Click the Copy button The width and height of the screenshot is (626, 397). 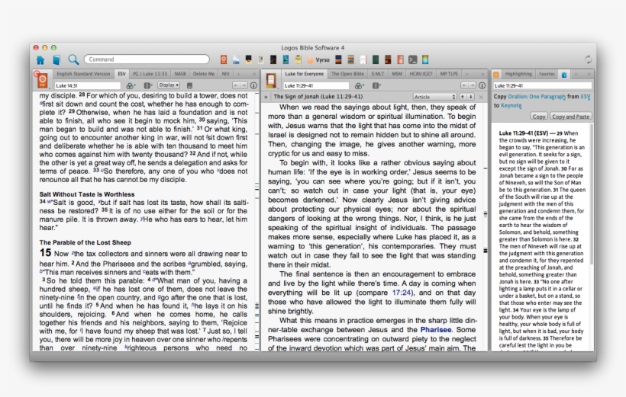pos(538,117)
